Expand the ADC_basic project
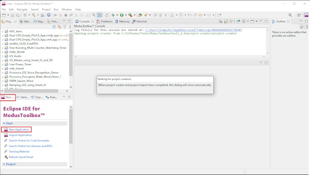Screen dimensions: 310x175 click(x=3, y=31)
